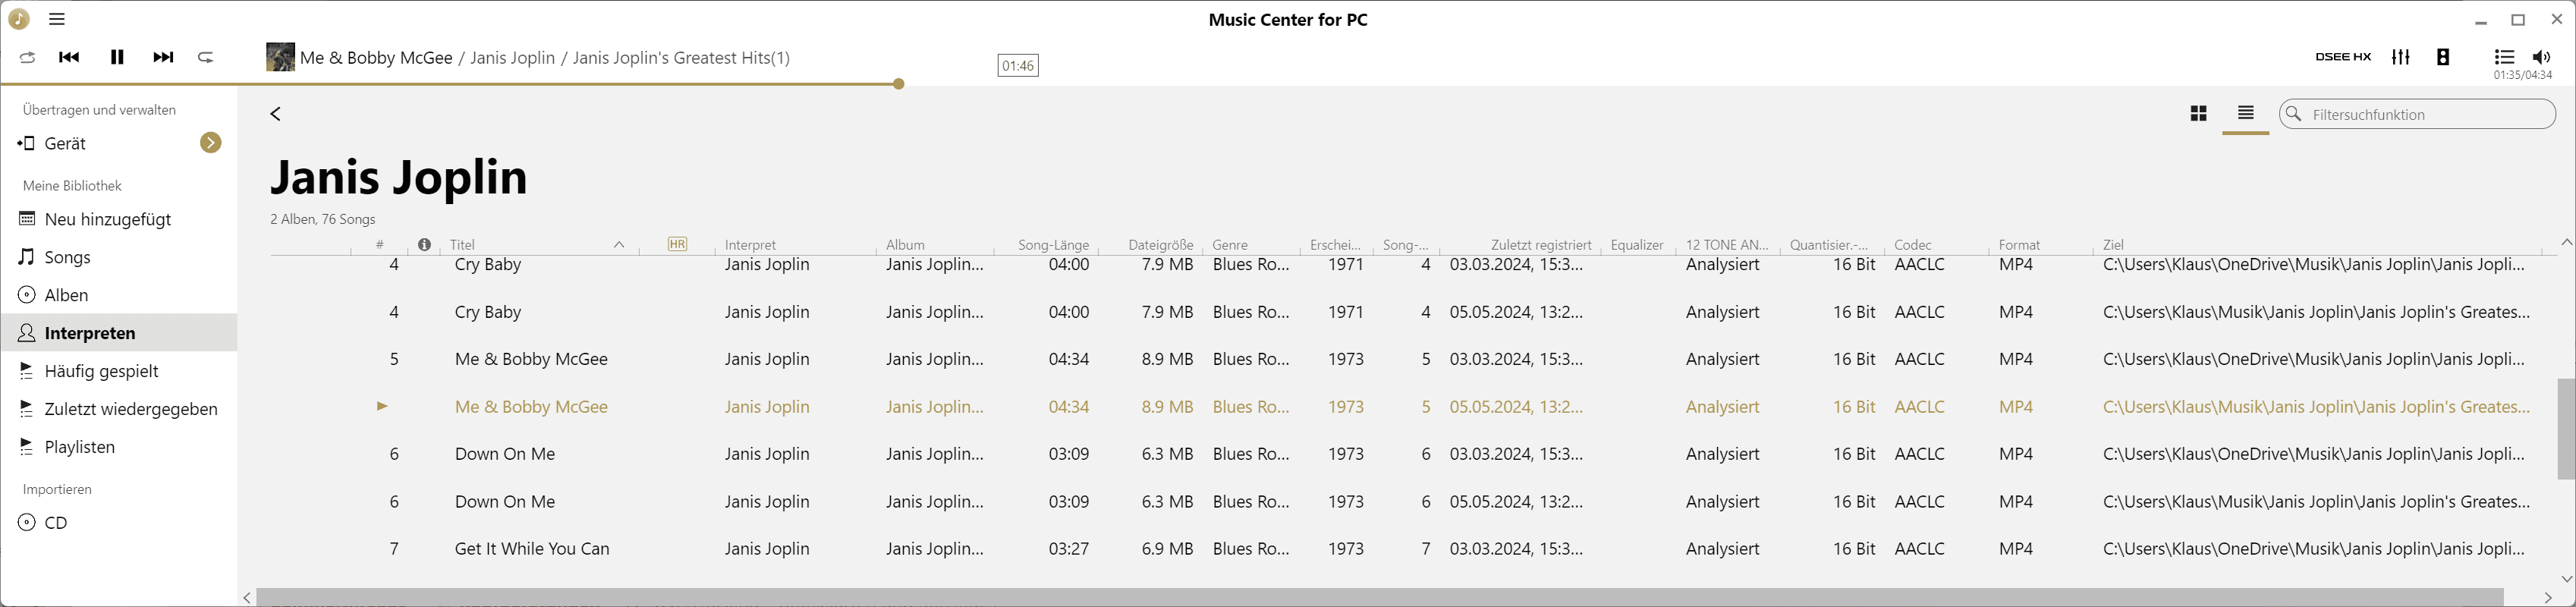Go back with the arrow button
This screenshot has width=2576, height=607.
[x=276, y=114]
